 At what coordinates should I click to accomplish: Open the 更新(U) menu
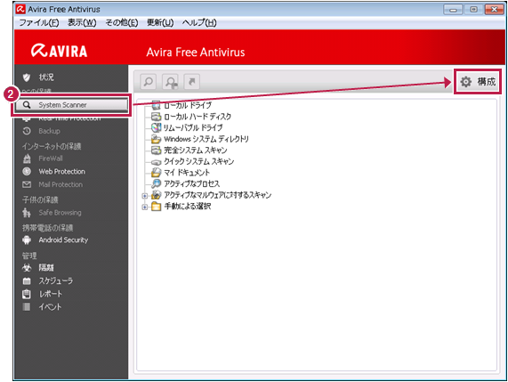(160, 22)
